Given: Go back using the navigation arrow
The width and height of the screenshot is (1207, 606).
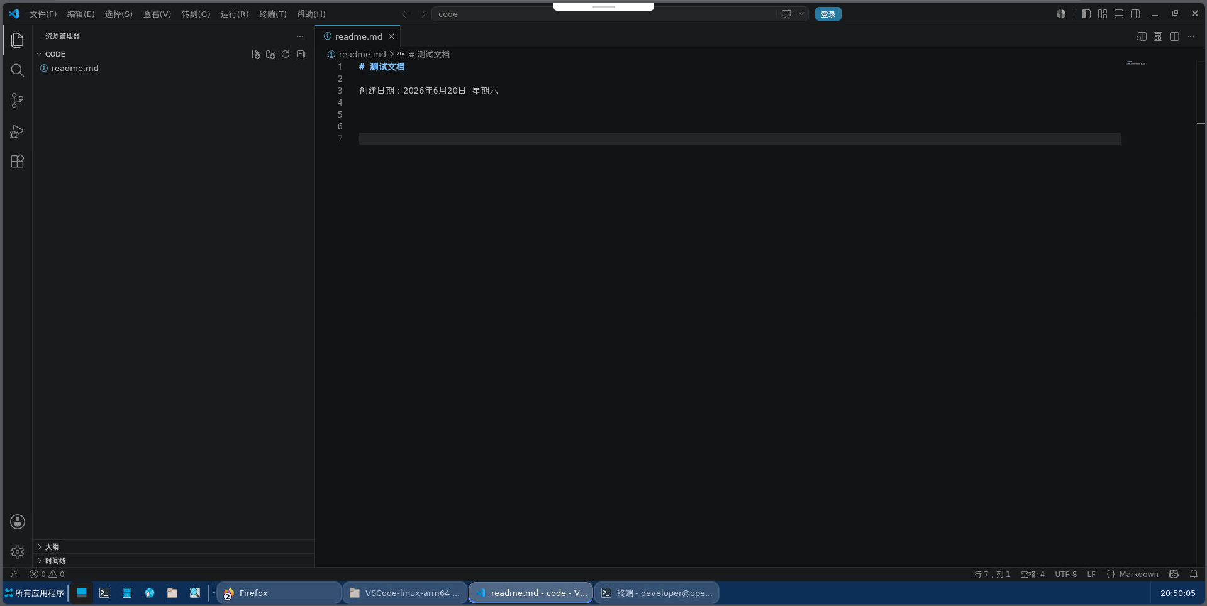Looking at the screenshot, I should (406, 14).
